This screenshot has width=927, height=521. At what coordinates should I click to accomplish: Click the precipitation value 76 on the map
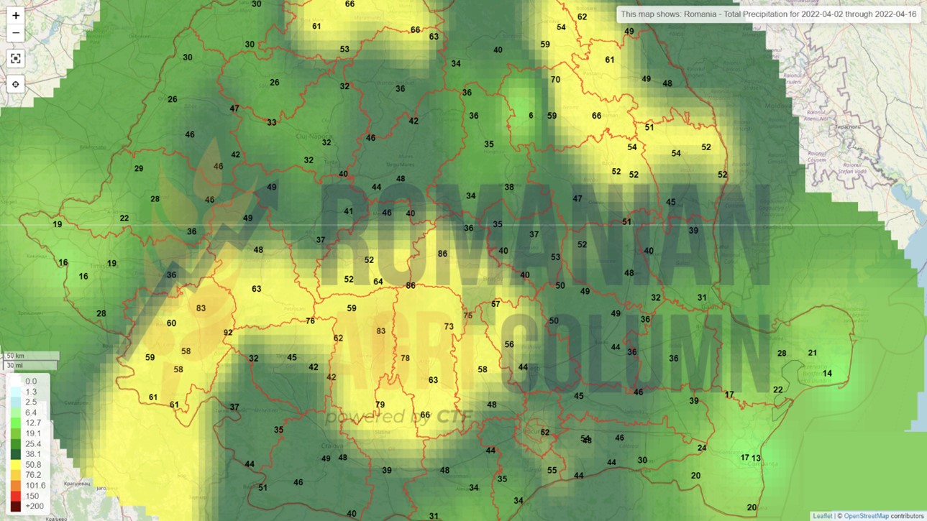click(310, 321)
